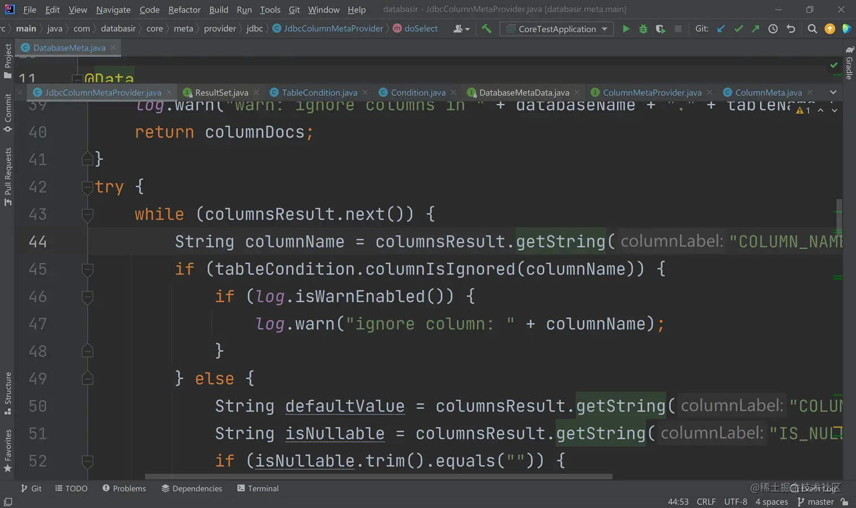This screenshot has height=508, width=856.
Task: Jump to next highlighted error arrow
Action: (834, 110)
